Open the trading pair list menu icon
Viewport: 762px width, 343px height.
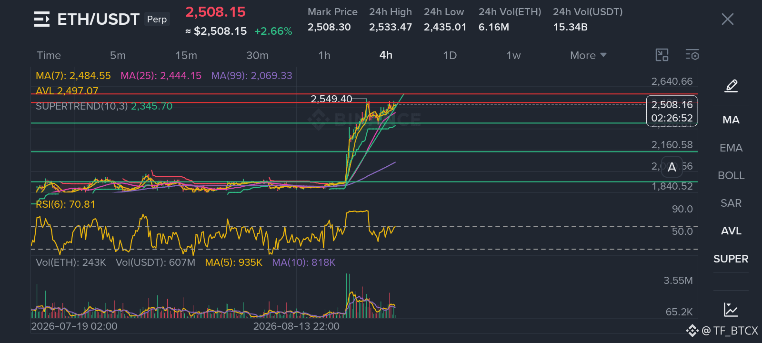coord(42,19)
